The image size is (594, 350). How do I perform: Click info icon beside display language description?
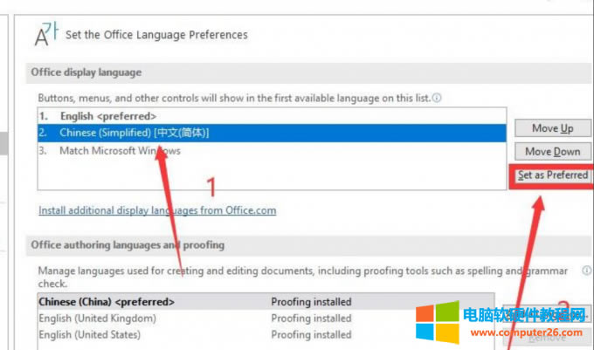click(x=436, y=99)
